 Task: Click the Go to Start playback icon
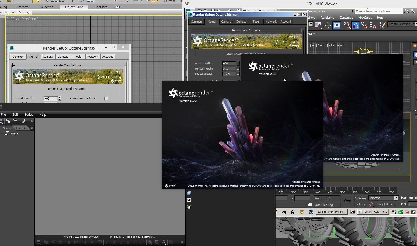pyautogui.click(x=404, y=198)
